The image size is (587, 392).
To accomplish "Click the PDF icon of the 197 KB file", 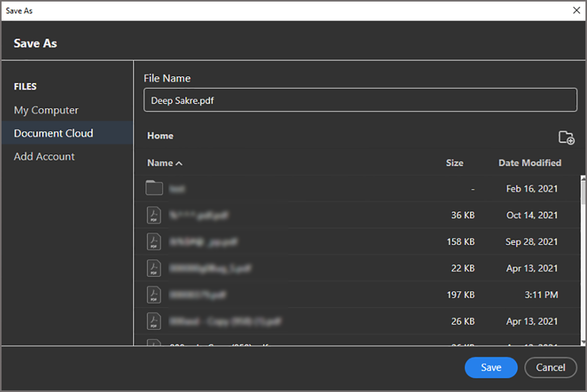I will point(154,295).
